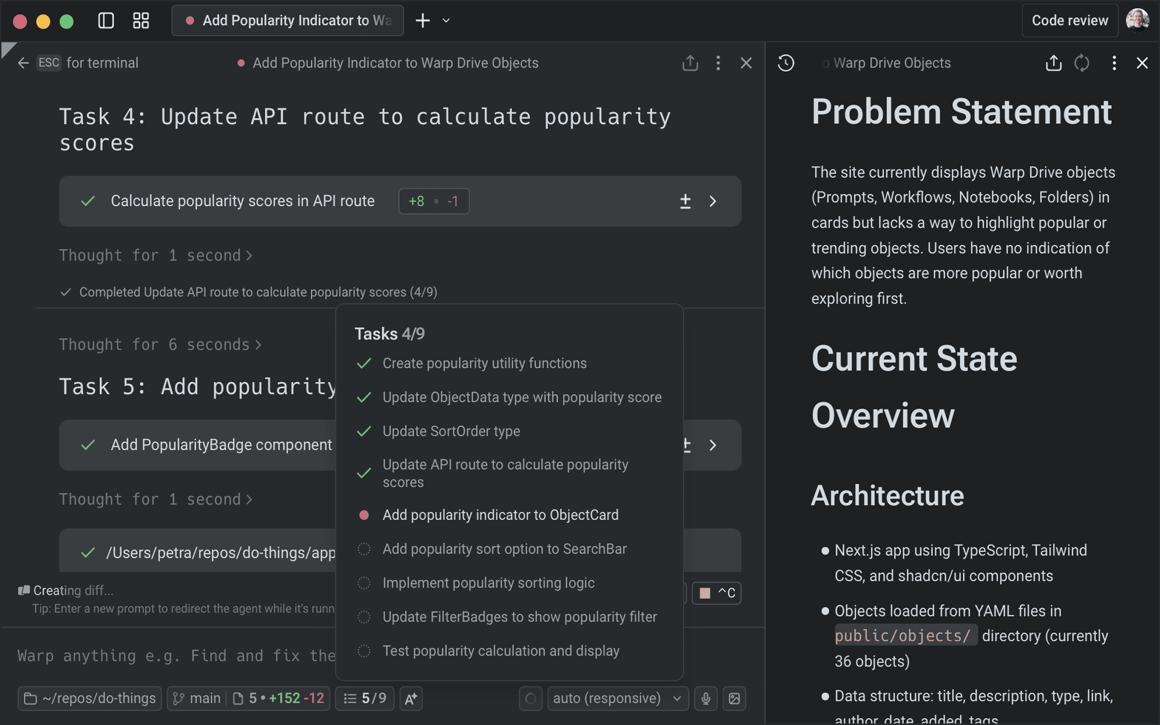
Task: Share the Warp Drive Objects document
Action: point(1053,63)
